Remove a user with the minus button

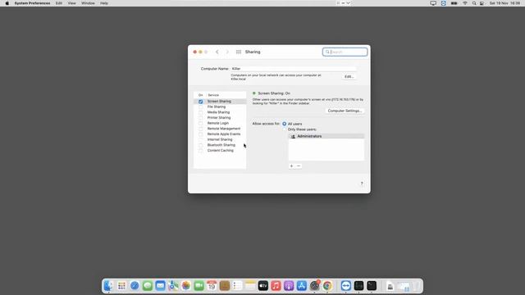pos(299,166)
